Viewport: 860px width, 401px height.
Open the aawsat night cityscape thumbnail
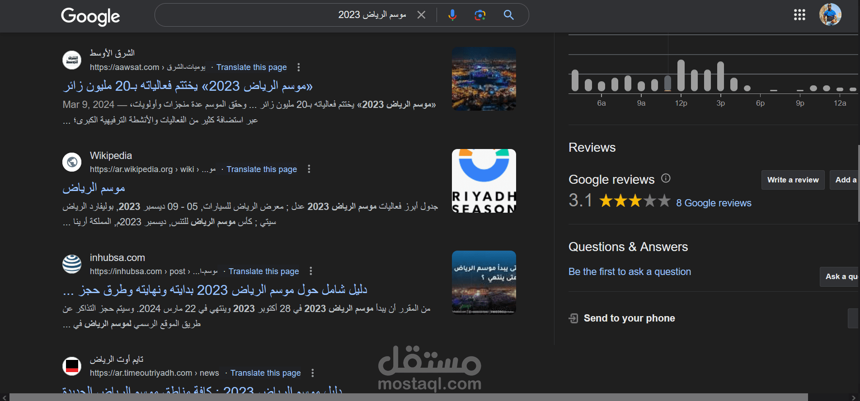(x=484, y=79)
